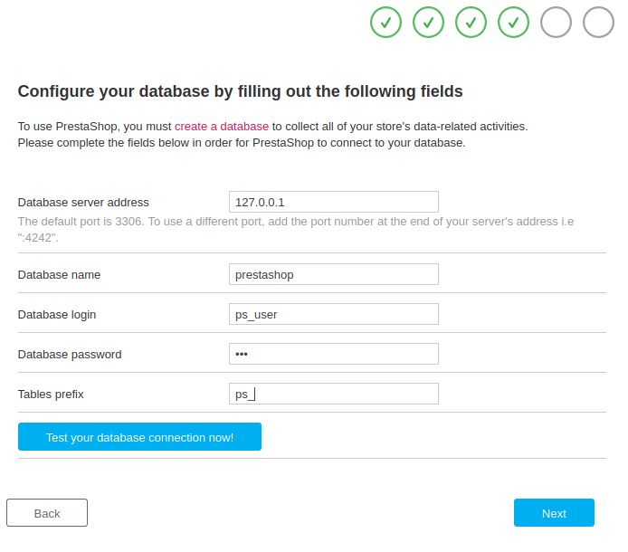628x552 pixels.
Task: Click the third completed step circle
Action: [471, 22]
